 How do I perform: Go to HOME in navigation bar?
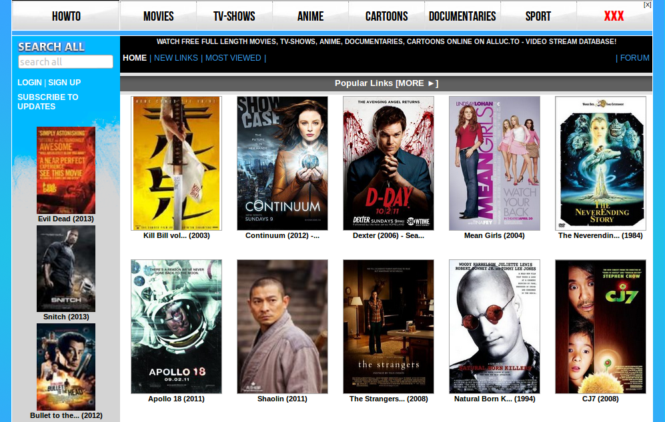[135, 58]
